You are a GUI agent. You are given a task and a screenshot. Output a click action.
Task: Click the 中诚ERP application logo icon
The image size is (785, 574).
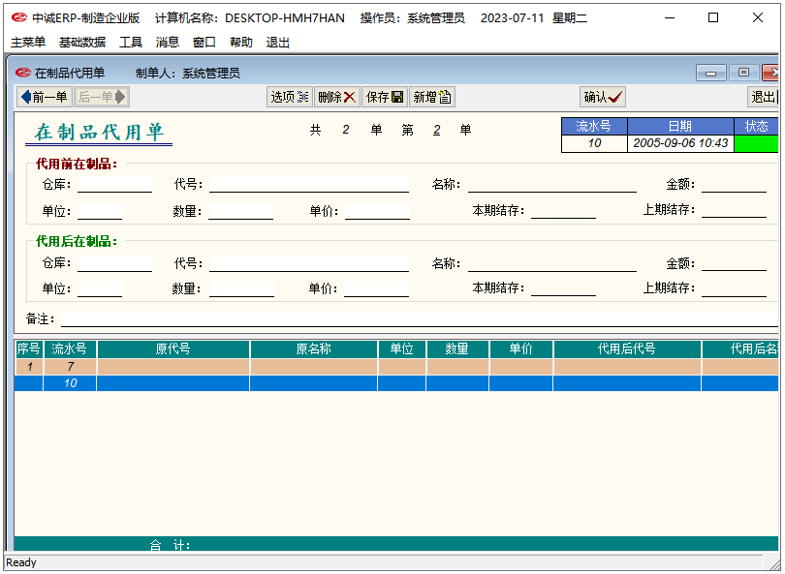coord(19,18)
